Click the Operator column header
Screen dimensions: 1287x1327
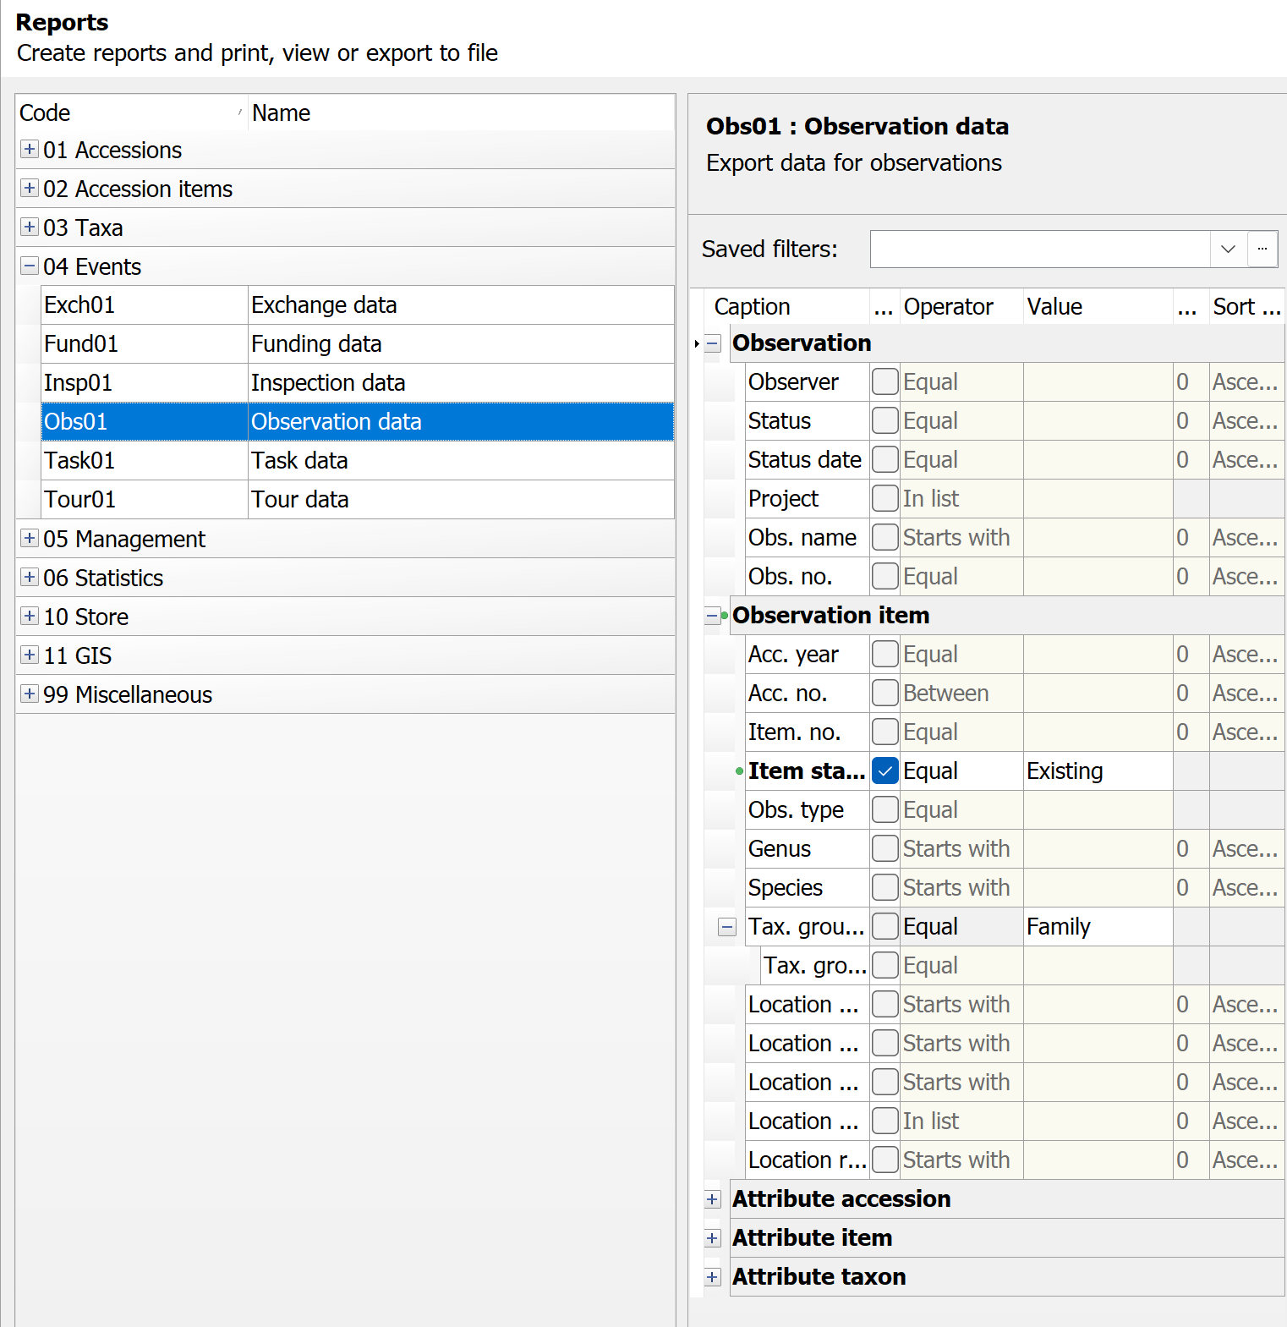pyautogui.click(x=961, y=307)
